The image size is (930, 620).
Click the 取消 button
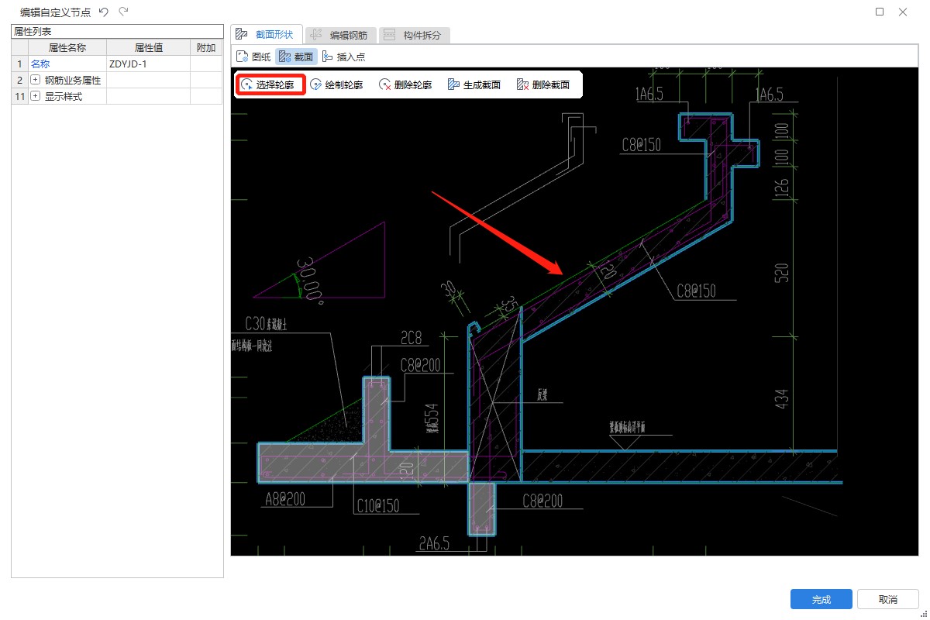pyautogui.click(x=888, y=599)
